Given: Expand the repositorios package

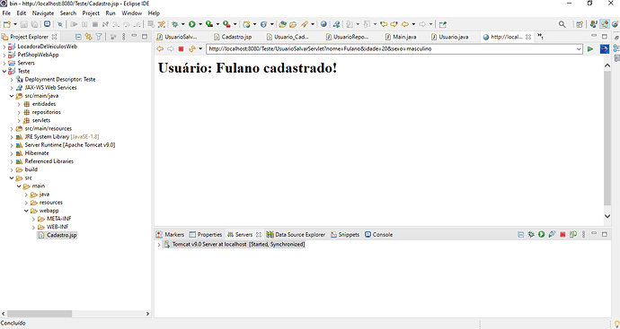Looking at the screenshot, I should 19,112.
